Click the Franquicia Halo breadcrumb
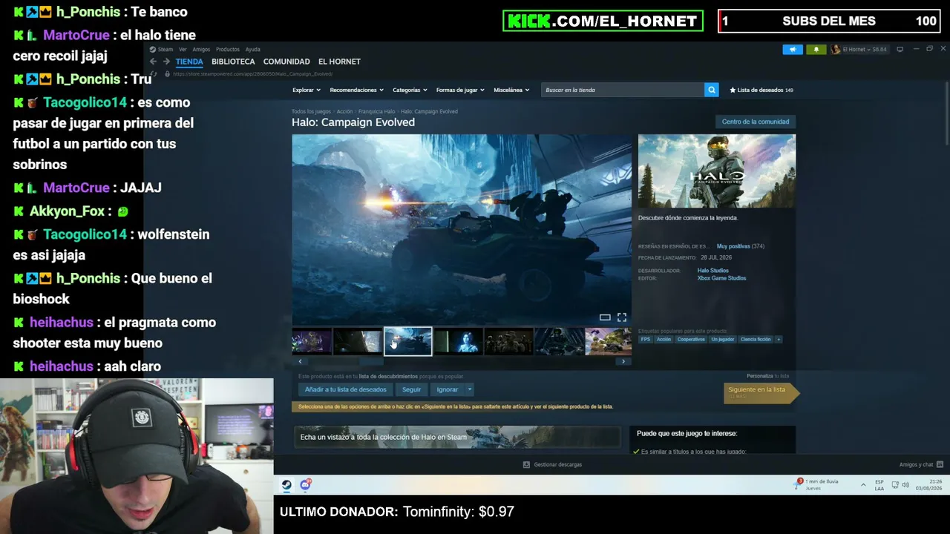This screenshot has width=950, height=534. pos(377,111)
